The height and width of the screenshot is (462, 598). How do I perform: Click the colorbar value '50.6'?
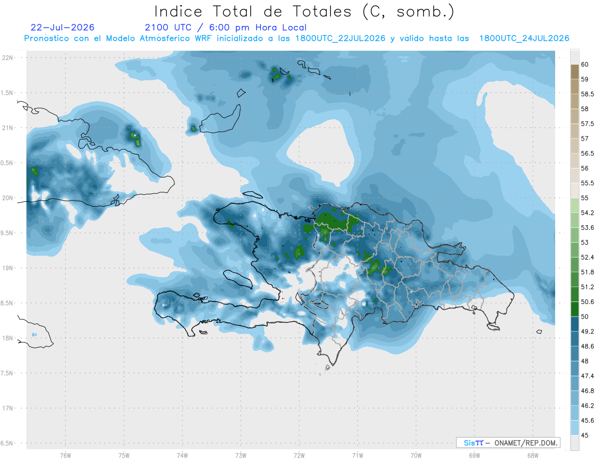coord(587,302)
